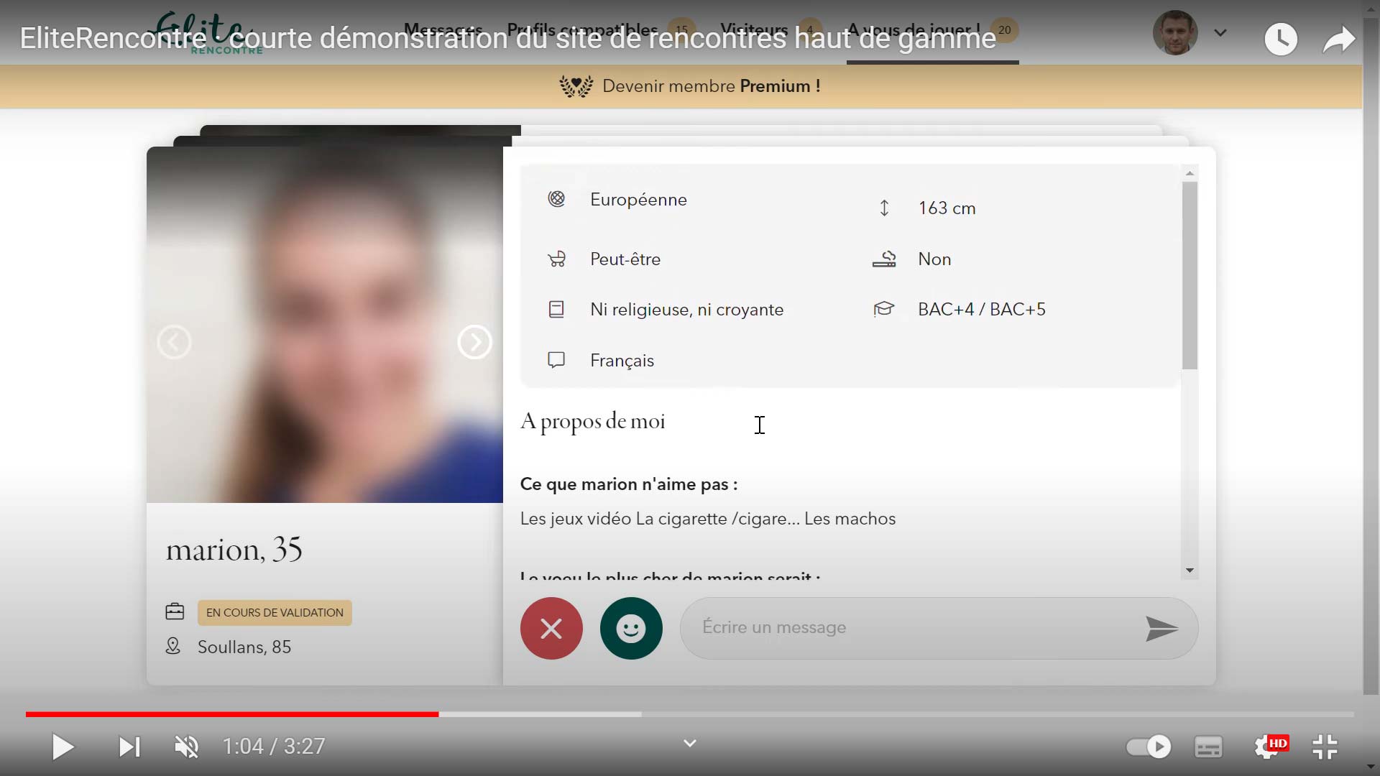Screen dimensions: 1380x776
Task: Seek on the red video progress bar
Action: (232, 714)
